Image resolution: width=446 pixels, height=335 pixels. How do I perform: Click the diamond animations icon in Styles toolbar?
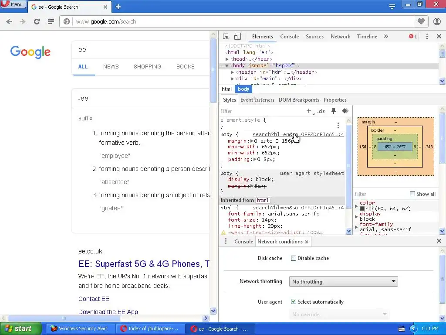[x=345, y=111]
